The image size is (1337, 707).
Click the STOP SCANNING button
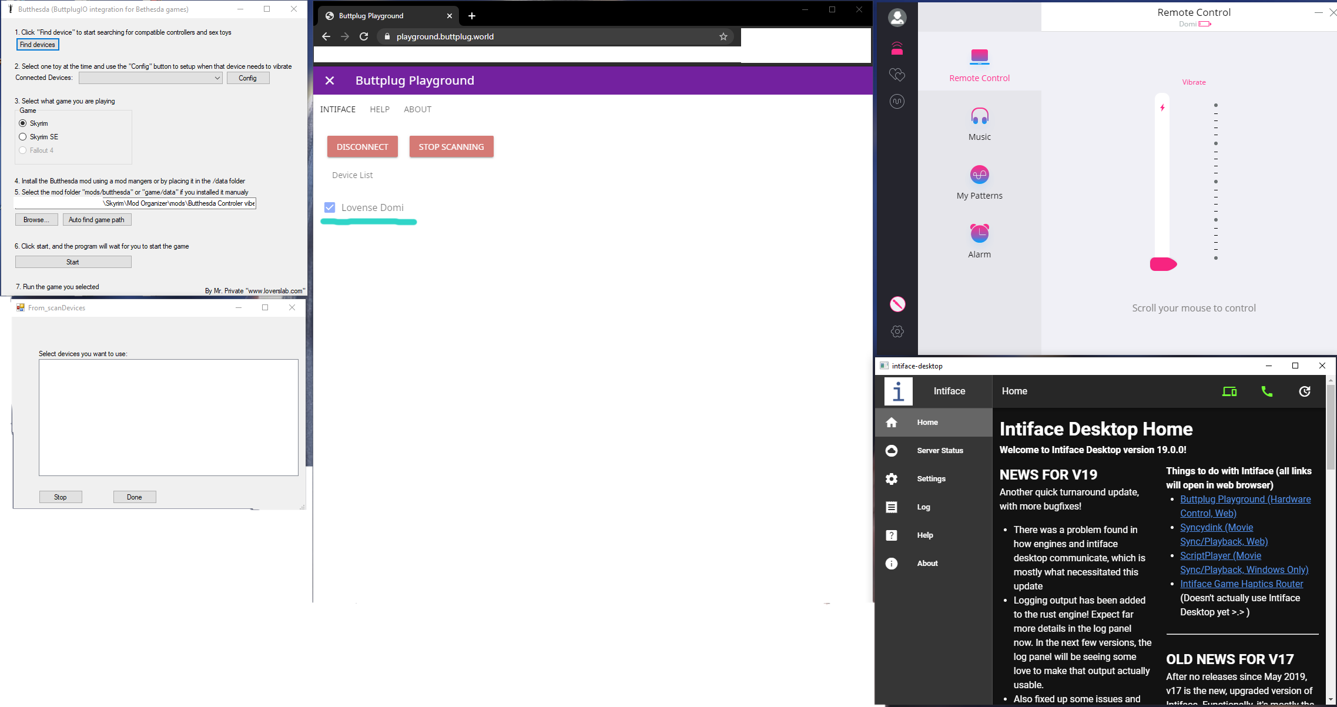pyautogui.click(x=451, y=147)
